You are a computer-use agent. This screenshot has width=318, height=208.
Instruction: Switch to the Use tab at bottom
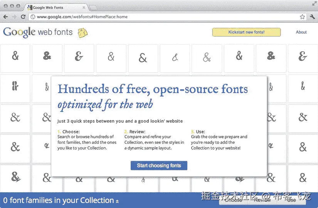pyautogui.click(x=291, y=200)
